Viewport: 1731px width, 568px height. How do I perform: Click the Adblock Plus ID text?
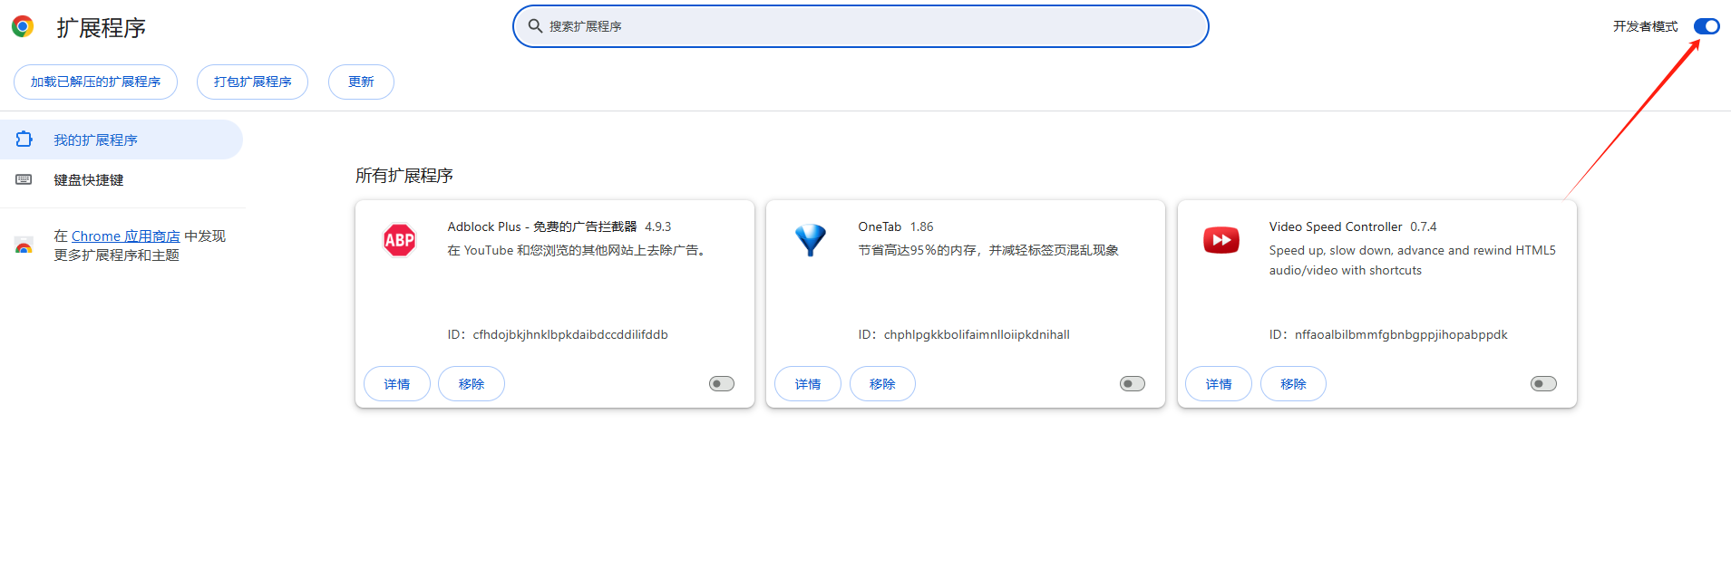click(558, 334)
